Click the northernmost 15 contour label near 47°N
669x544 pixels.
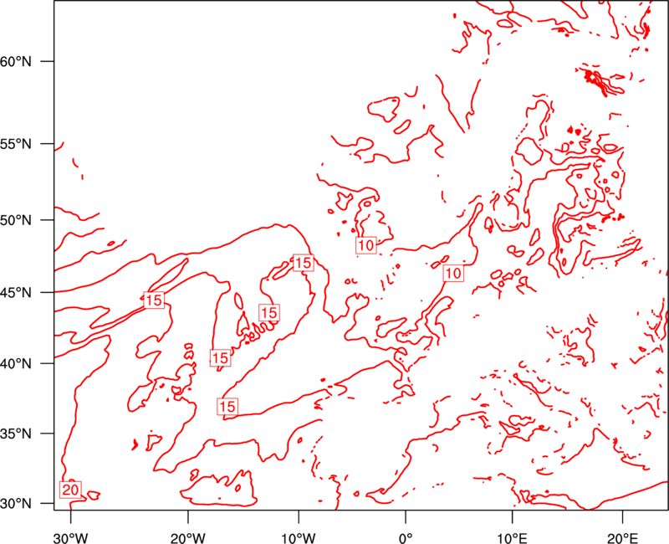click(304, 263)
